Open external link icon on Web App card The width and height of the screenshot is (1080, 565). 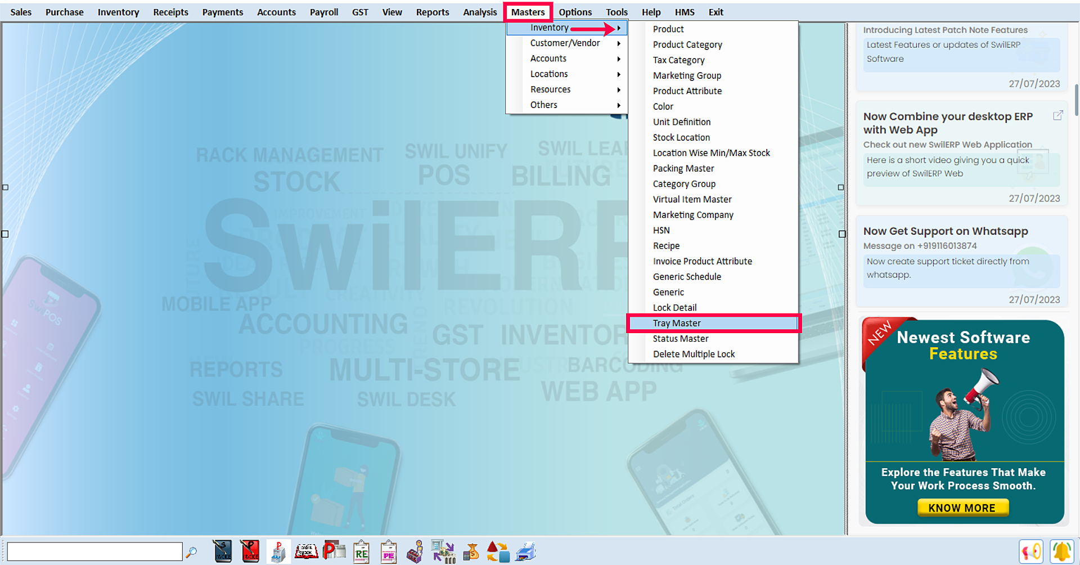pyautogui.click(x=1058, y=115)
